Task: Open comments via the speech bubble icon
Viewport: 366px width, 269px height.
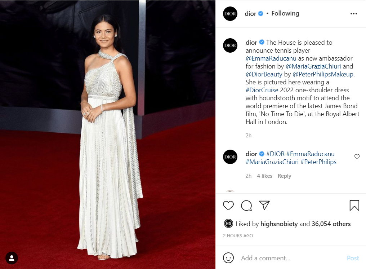Action: 246,206
